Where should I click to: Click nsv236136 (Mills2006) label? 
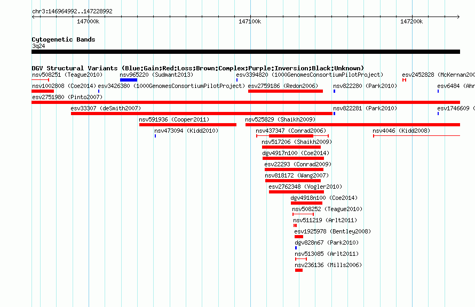point(328,265)
